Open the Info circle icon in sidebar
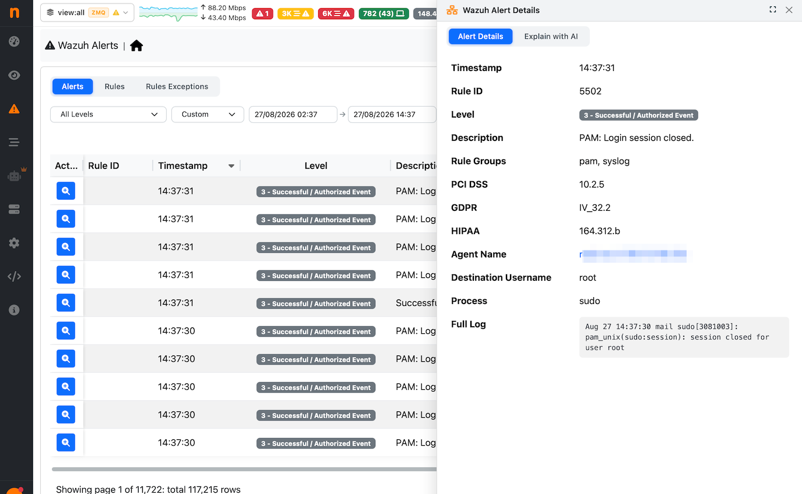The height and width of the screenshot is (494, 802). pyautogui.click(x=15, y=310)
